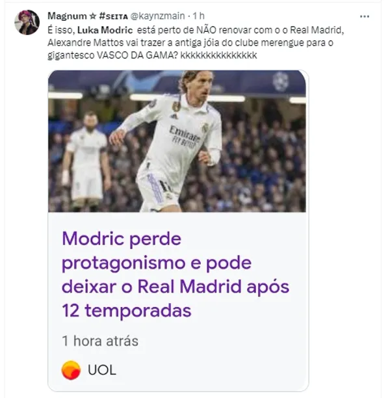Click the Adidas logo on the white jersey
Image resolution: width=388 pixels, height=398 pixels.
pos(174,116)
